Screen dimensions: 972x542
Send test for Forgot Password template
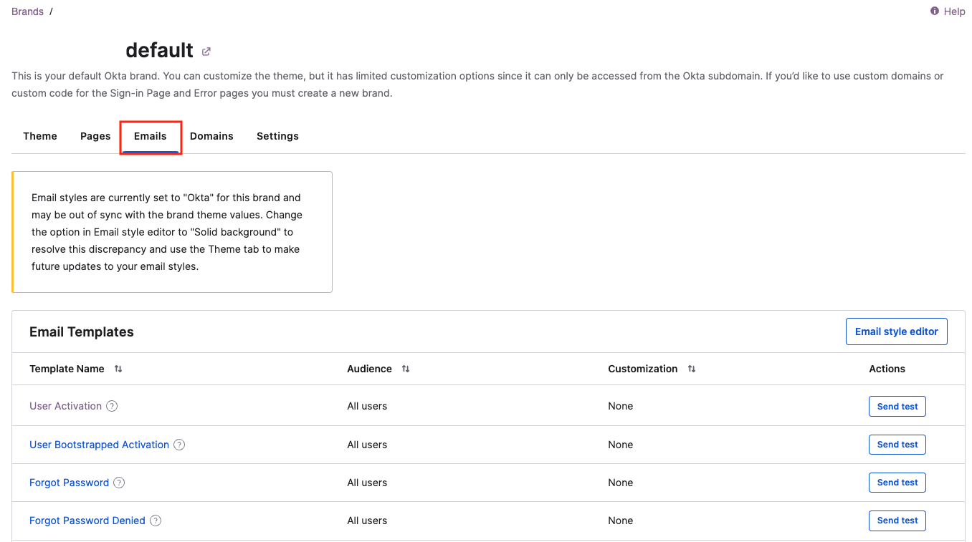[897, 483]
